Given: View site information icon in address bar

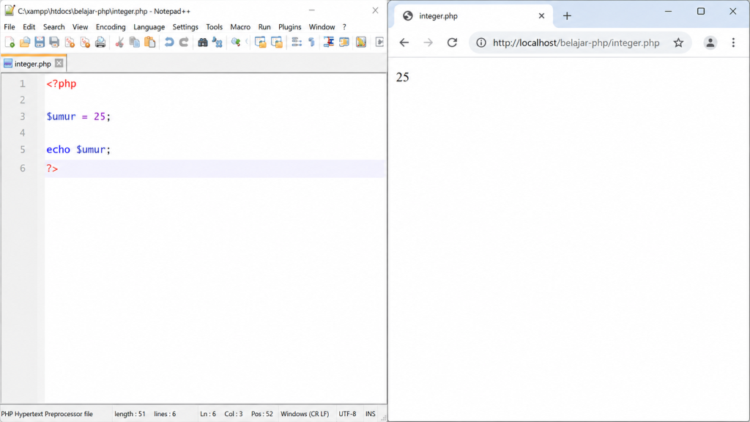Looking at the screenshot, I should (481, 42).
